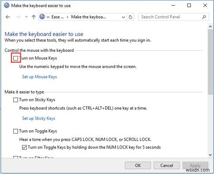The height and width of the screenshot is (174, 214).
Task: Expand the address bar history dropdown
Action: (123, 17)
